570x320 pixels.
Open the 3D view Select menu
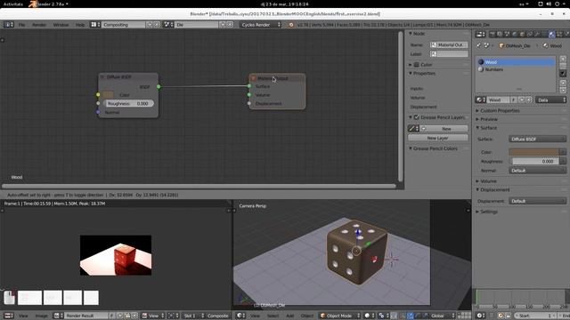pos(273,316)
